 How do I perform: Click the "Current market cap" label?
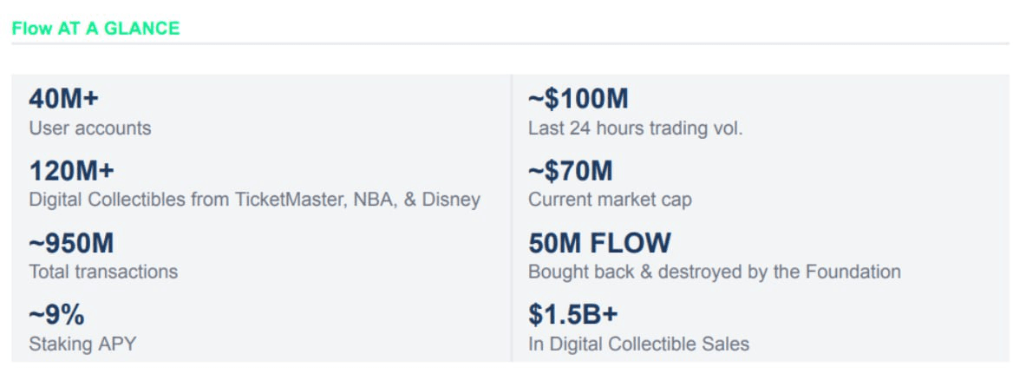611,200
